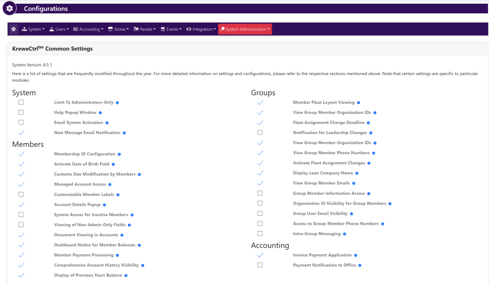Click the Membership ID Configuration label

85,154
